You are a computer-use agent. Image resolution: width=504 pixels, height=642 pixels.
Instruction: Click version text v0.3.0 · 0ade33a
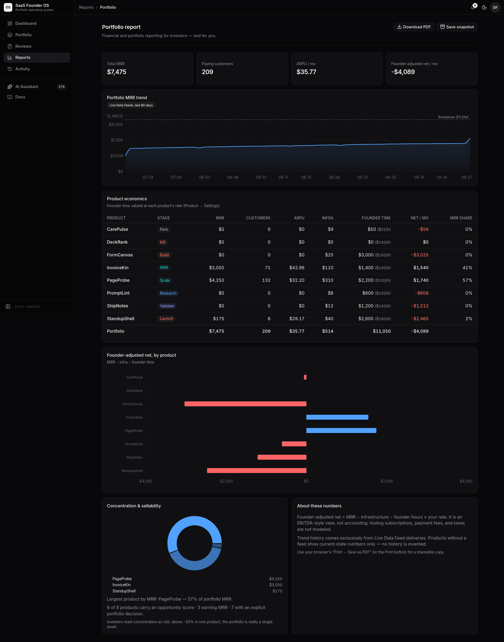click(27, 307)
